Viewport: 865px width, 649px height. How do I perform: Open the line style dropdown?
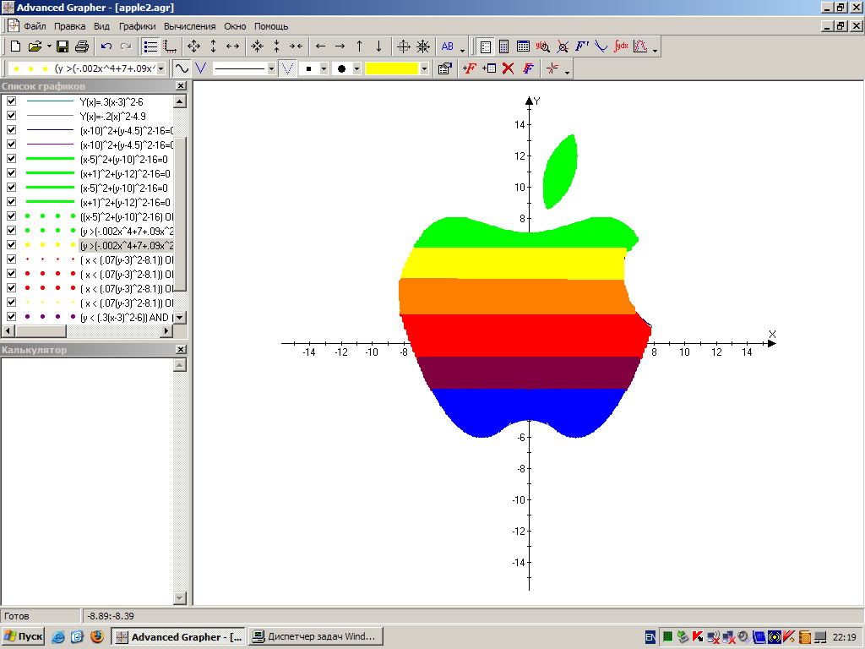[x=271, y=68]
